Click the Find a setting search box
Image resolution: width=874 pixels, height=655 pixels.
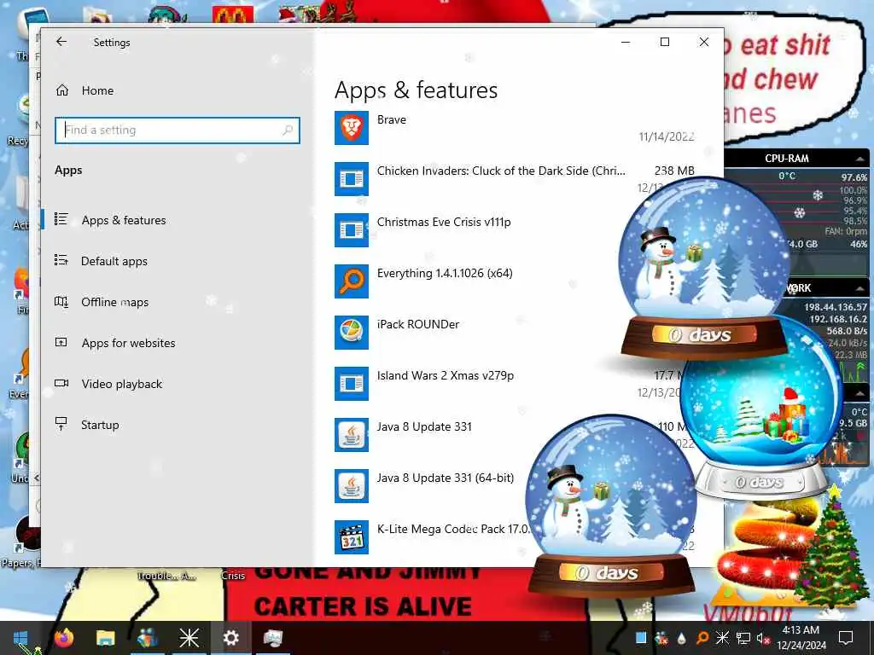(x=178, y=130)
